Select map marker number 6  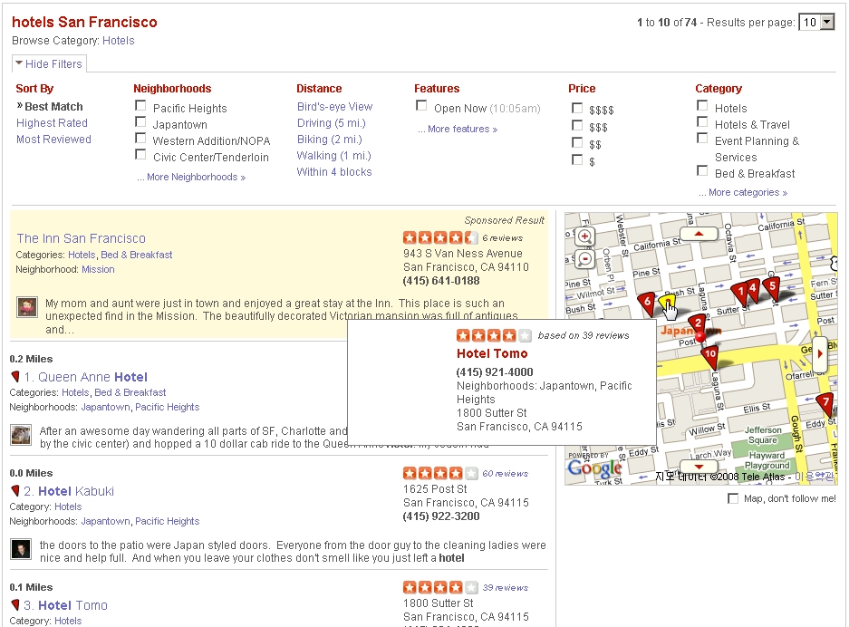[647, 303]
